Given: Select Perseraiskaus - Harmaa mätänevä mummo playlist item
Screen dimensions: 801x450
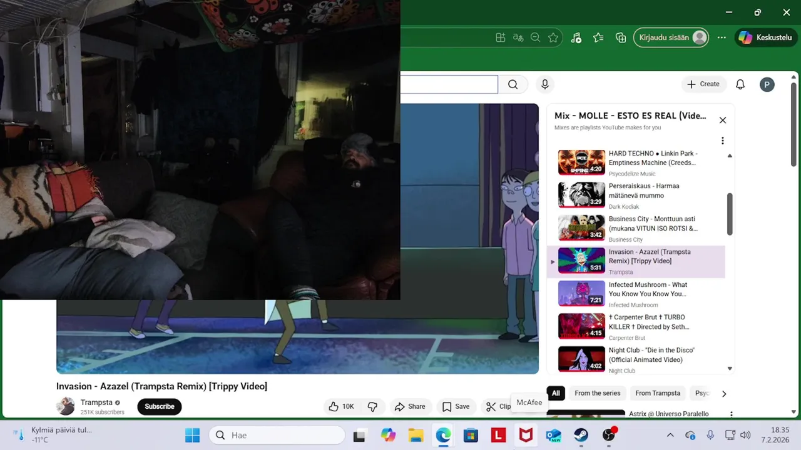Looking at the screenshot, I should click(x=636, y=195).
